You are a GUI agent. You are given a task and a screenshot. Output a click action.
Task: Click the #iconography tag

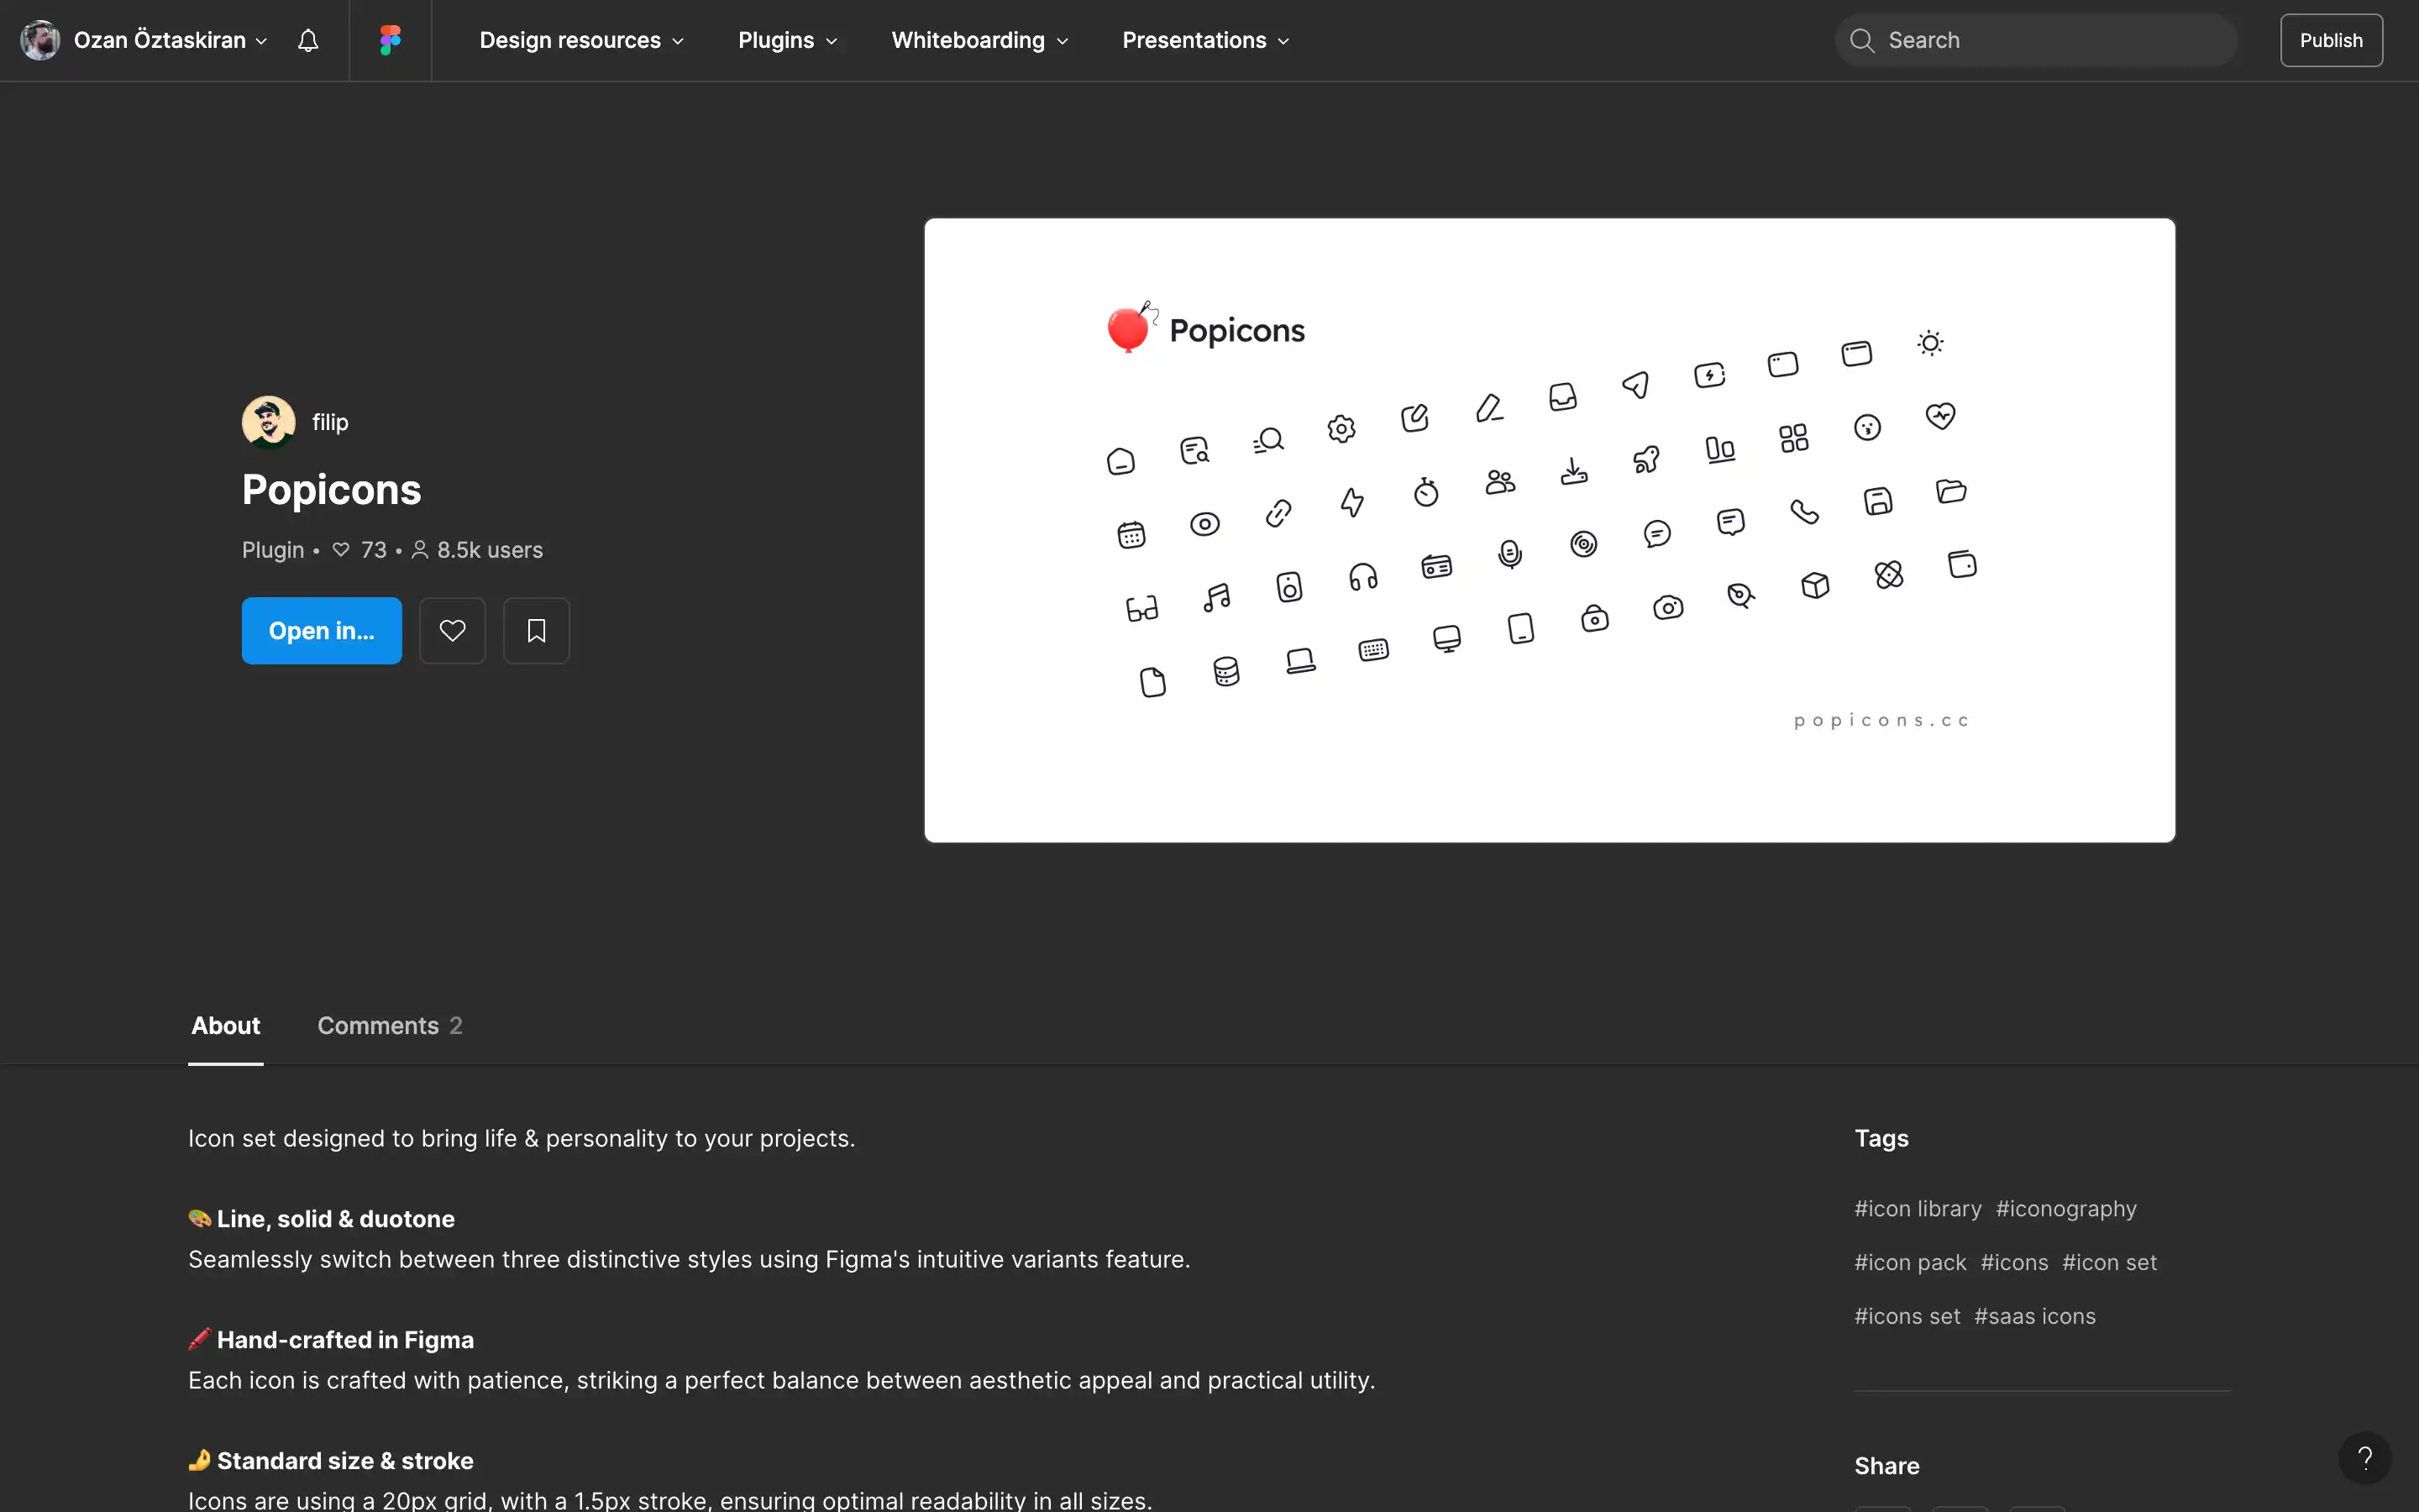point(2066,1208)
